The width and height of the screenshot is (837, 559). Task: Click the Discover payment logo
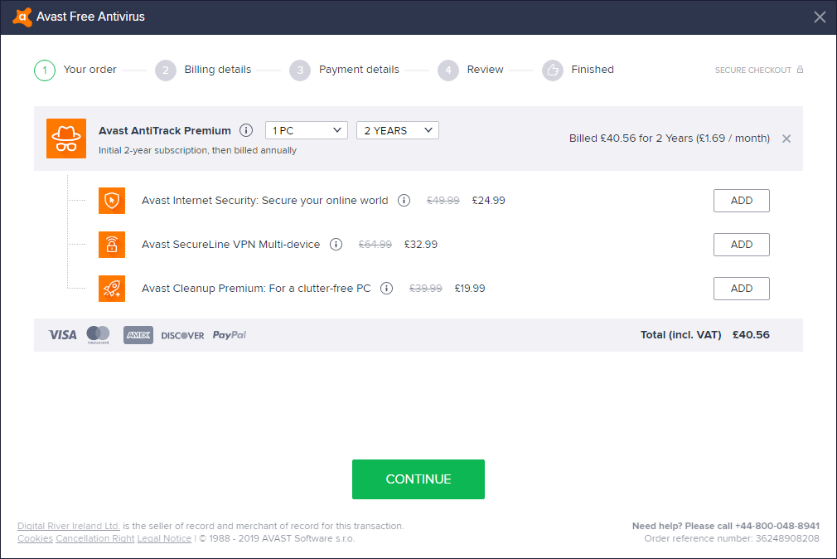click(x=182, y=336)
